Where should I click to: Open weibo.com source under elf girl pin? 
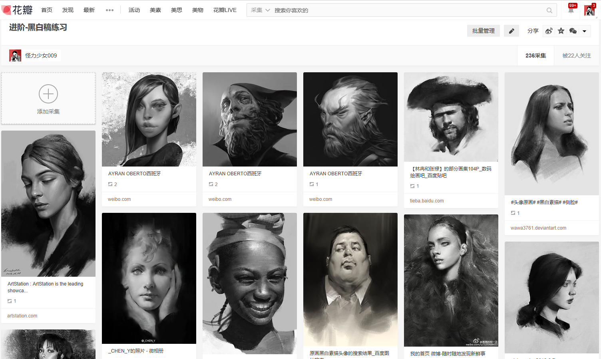coord(119,199)
